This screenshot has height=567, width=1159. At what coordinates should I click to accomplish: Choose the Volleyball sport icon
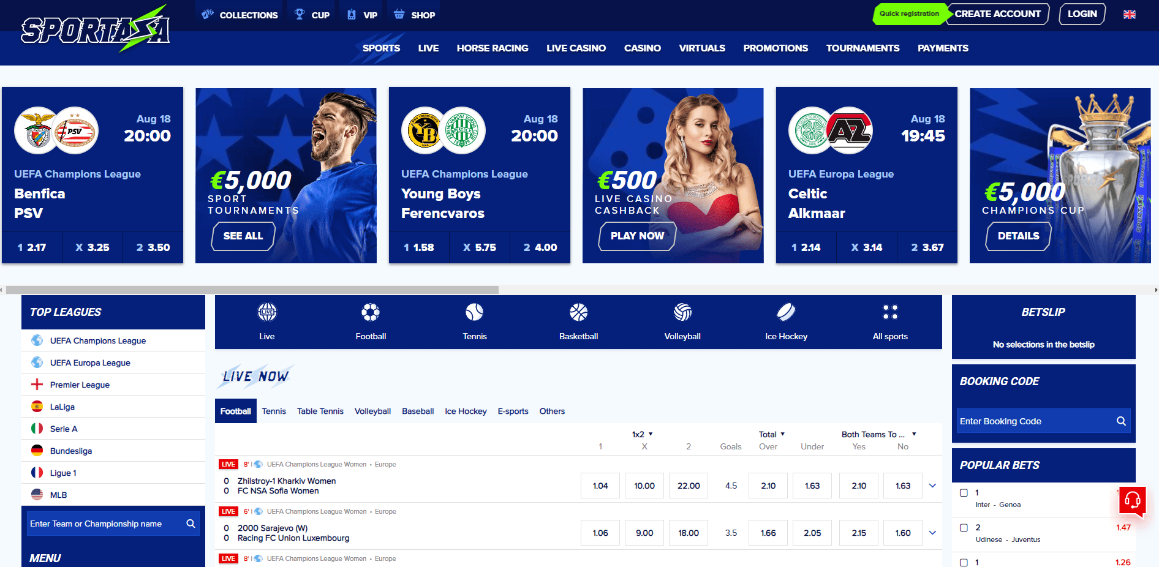point(682,312)
